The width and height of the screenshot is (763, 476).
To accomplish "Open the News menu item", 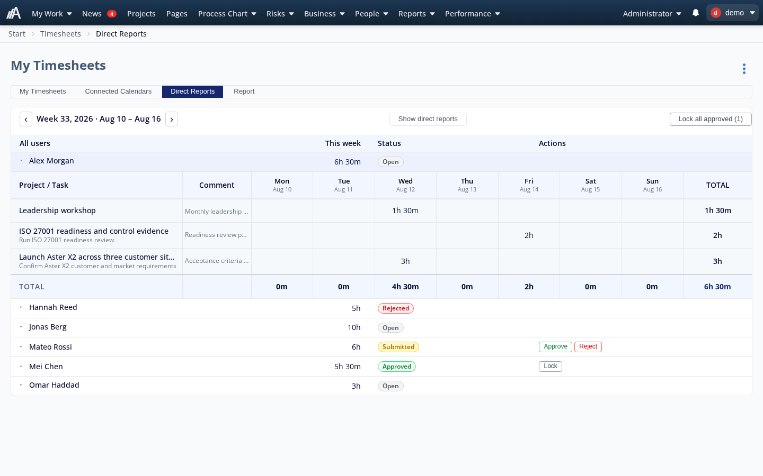I will tap(99, 13).
